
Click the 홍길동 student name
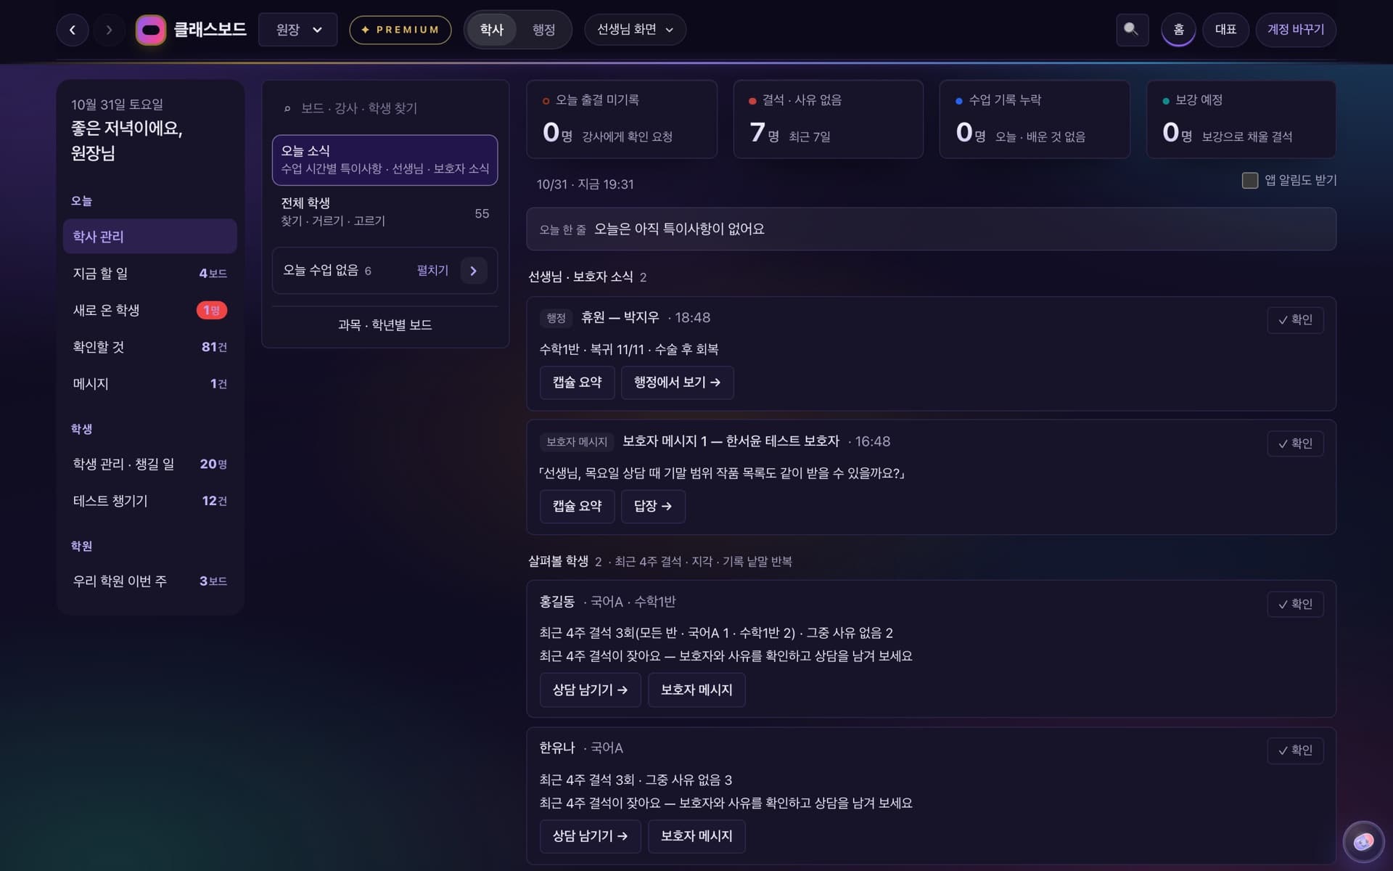click(556, 602)
